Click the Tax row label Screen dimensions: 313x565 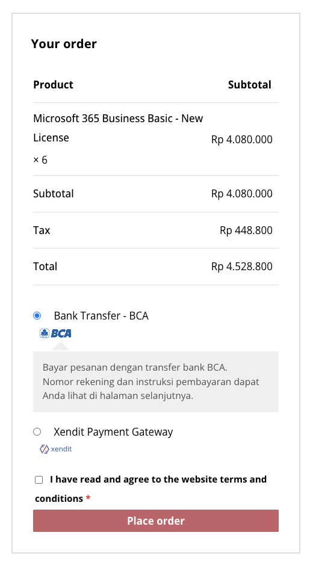(42, 230)
